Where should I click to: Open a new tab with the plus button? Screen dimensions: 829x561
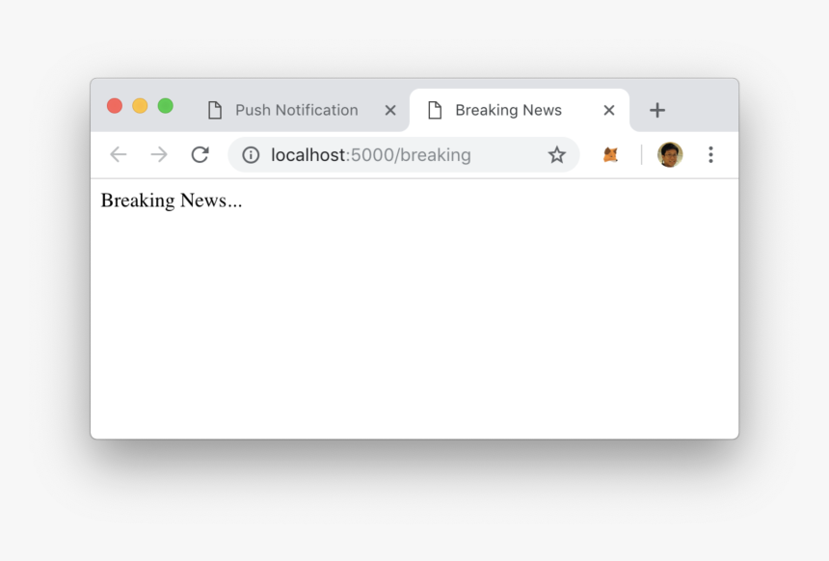point(656,110)
